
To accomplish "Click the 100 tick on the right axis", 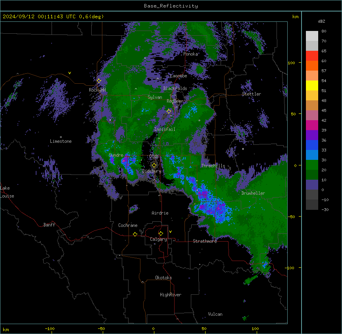I will pyautogui.click(x=291, y=63).
